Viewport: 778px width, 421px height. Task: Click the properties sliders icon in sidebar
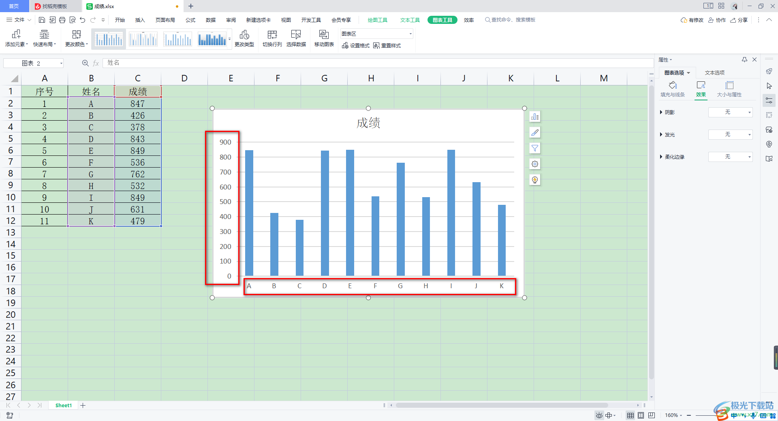pos(769,100)
